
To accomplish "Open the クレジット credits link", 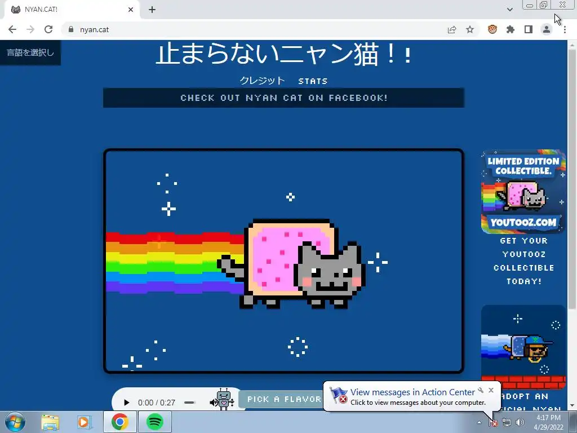I will click(x=263, y=81).
